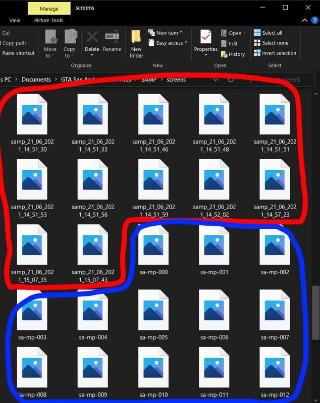The height and width of the screenshot is (403, 320).
Task: Click Cut in the clipboard group
Action: click(x=6, y=33)
